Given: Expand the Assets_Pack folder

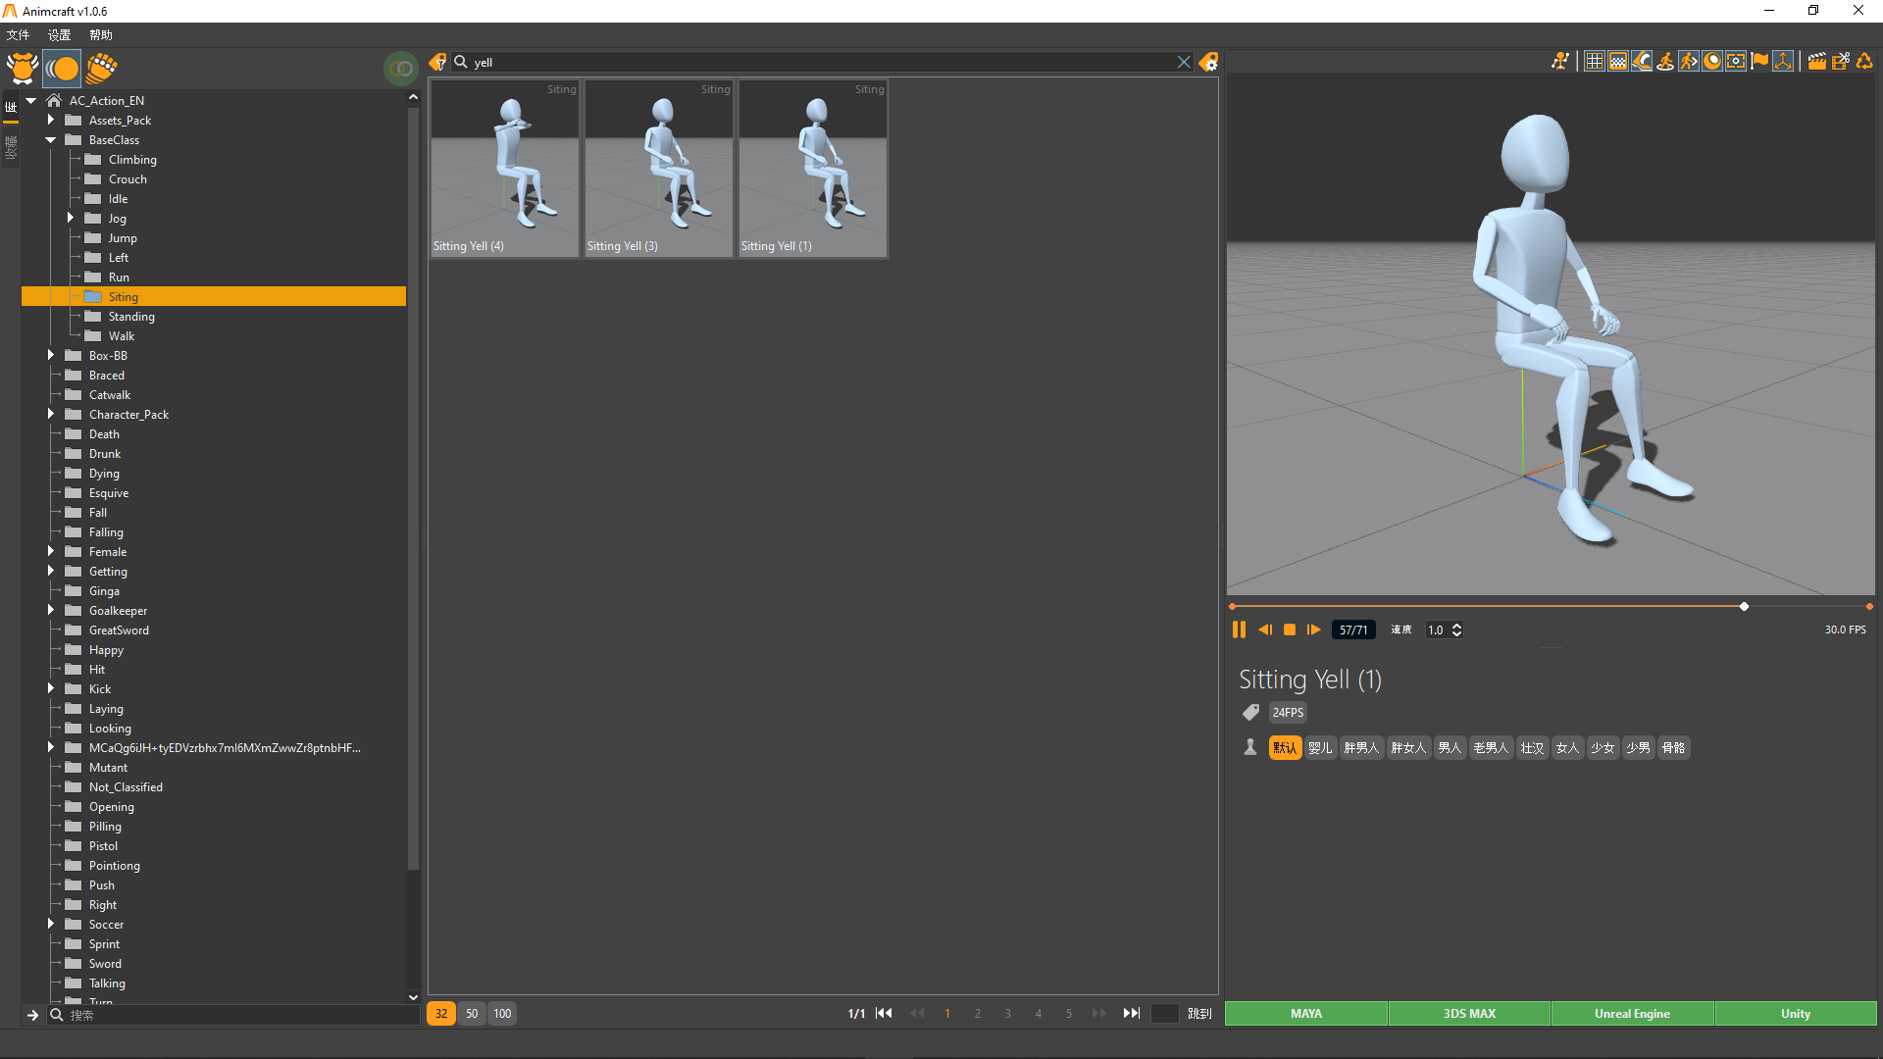Looking at the screenshot, I should click(x=51, y=120).
